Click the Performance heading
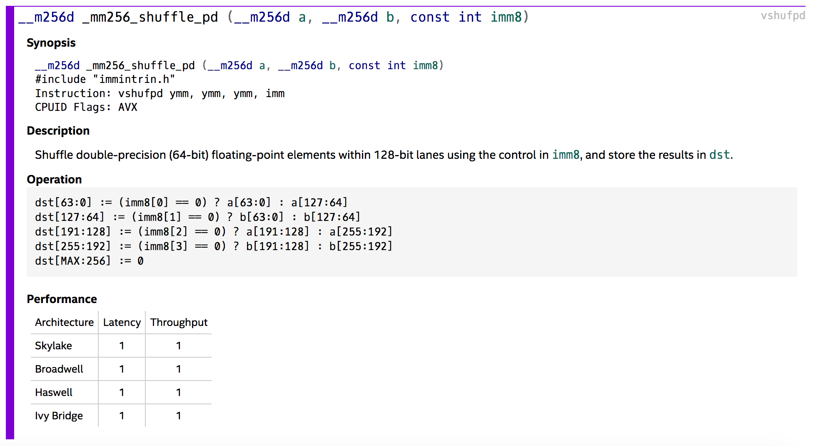Image resolution: width=813 pixels, height=446 pixels. tap(62, 299)
